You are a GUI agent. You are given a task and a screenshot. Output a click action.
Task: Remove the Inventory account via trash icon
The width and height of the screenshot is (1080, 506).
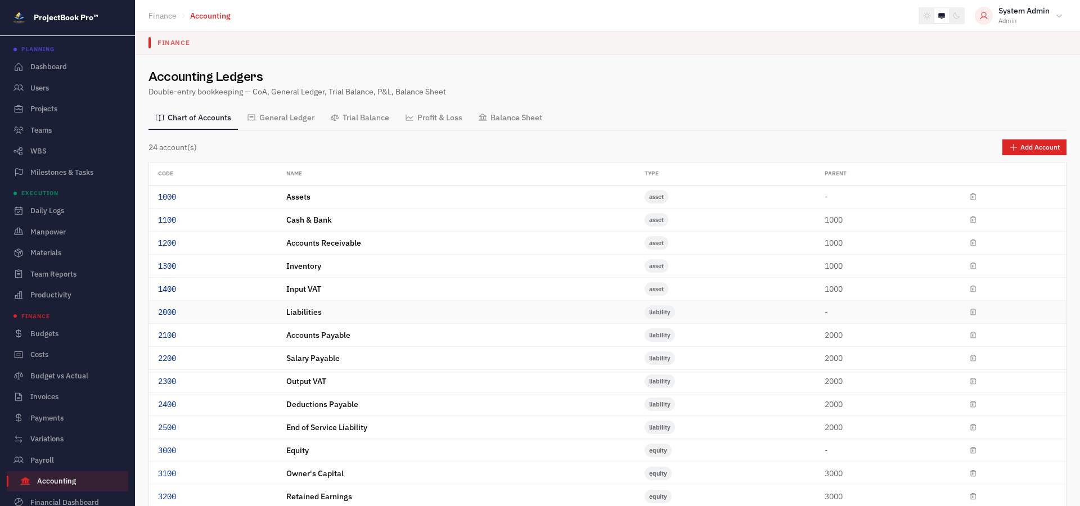tap(973, 266)
